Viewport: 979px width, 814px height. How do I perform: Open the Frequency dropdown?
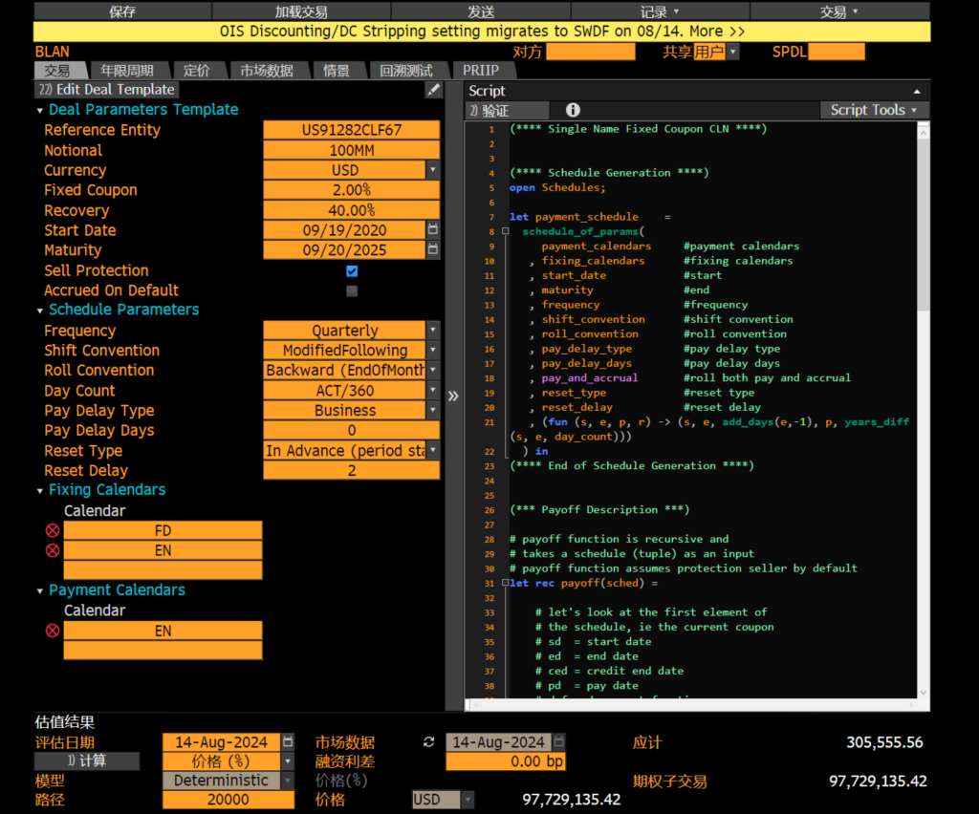pyautogui.click(x=433, y=331)
